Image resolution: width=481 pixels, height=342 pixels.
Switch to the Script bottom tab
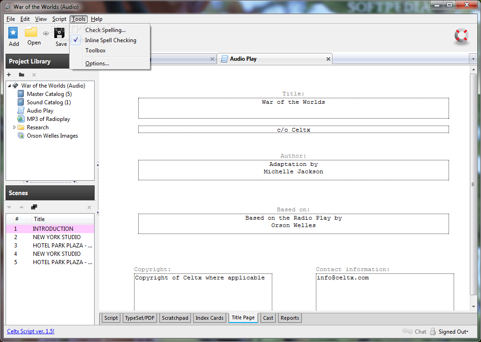(x=111, y=318)
